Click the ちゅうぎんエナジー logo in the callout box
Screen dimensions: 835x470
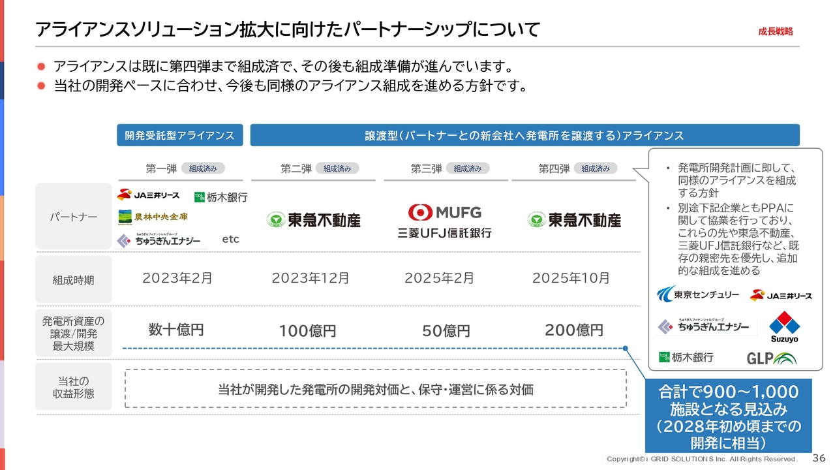tap(703, 326)
